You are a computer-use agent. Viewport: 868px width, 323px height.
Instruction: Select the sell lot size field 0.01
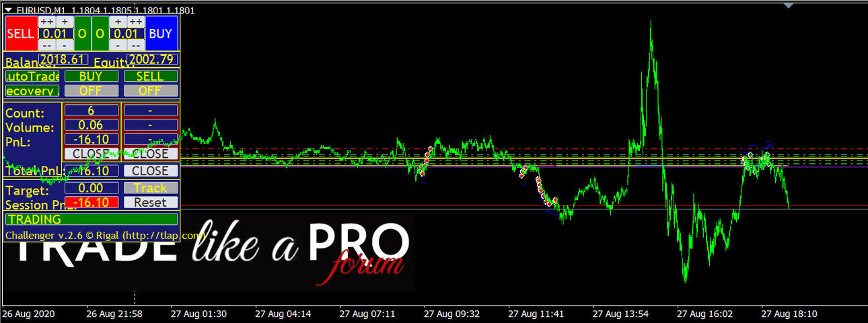pyautogui.click(x=56, y=34)
